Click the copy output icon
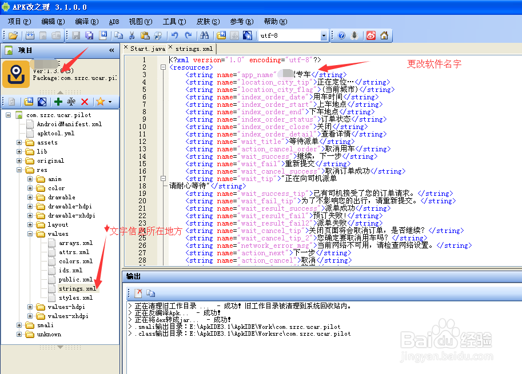This screenshot has width=522, height=374. [150, 293]
